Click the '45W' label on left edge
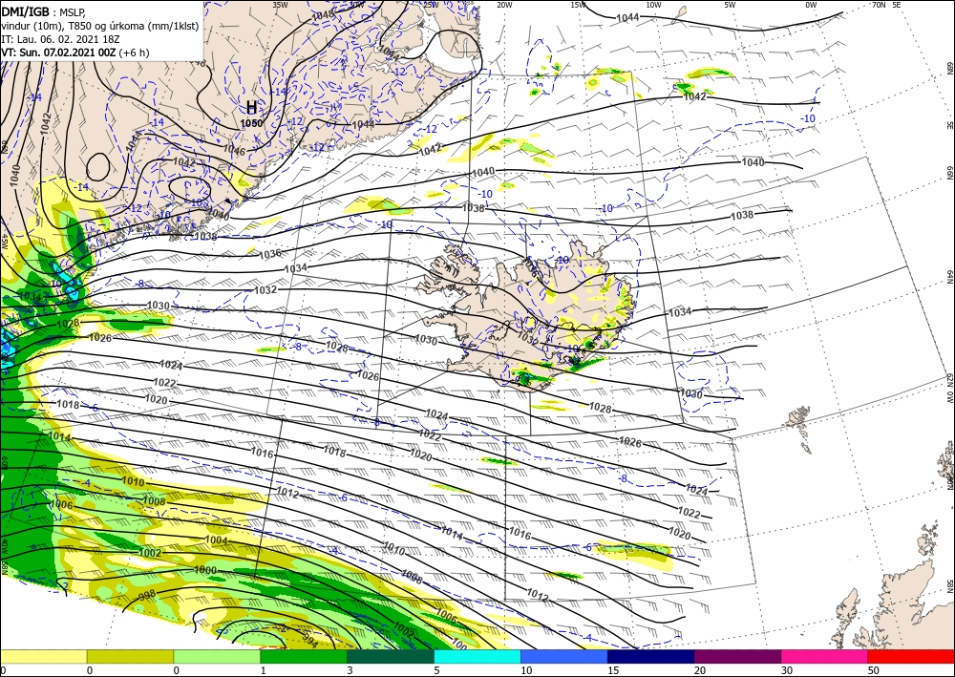Screen dimensions: 955x677 point(4,242)
